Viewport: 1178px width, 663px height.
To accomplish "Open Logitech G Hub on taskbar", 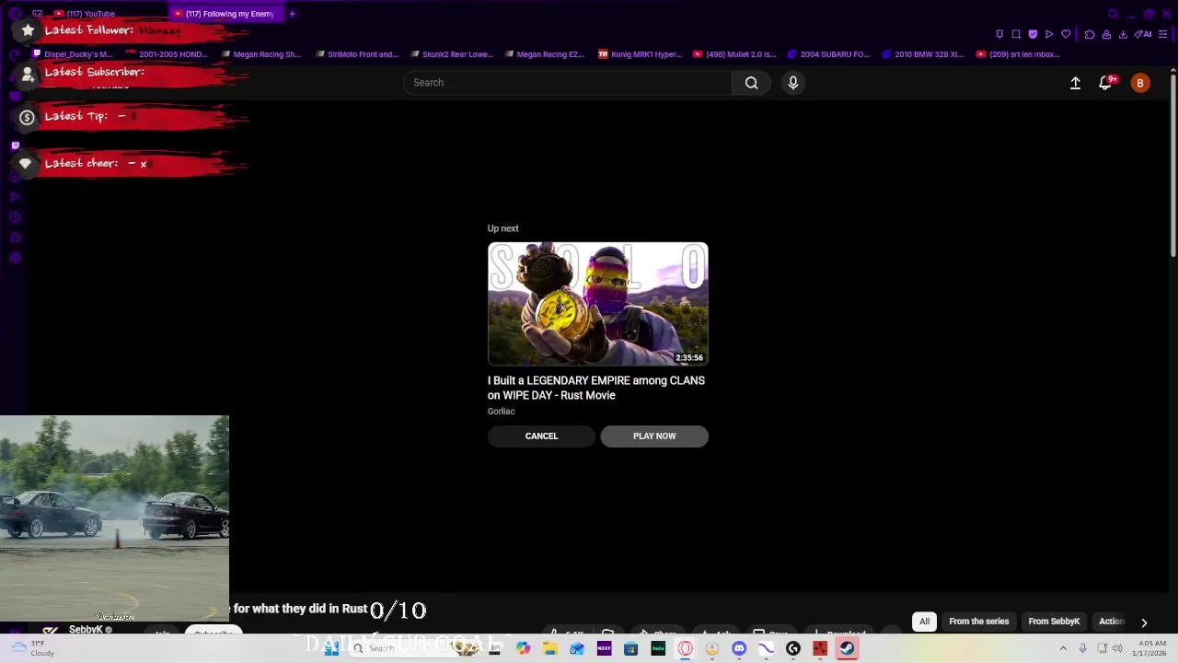I will click(793, 648).
